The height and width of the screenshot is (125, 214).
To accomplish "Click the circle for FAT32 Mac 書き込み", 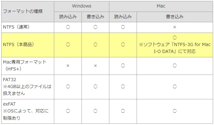I will coord(175,86).
